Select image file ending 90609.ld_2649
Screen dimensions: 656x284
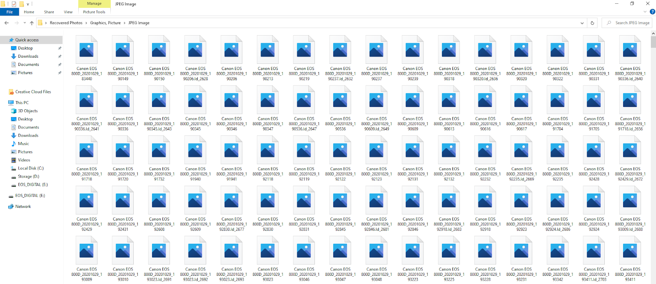click(x=376, y=108)
